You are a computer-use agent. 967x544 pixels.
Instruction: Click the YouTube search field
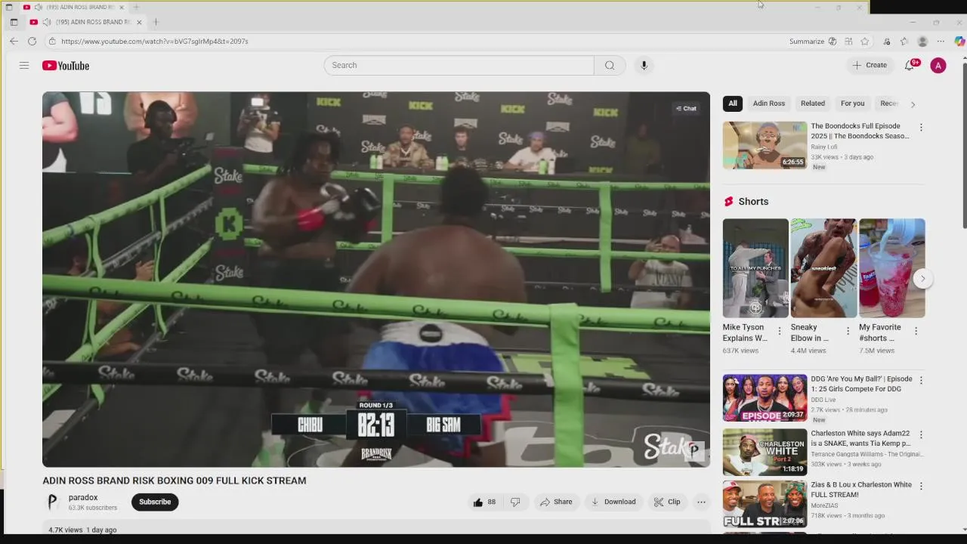pyautogui.click(x=459, y=65)
